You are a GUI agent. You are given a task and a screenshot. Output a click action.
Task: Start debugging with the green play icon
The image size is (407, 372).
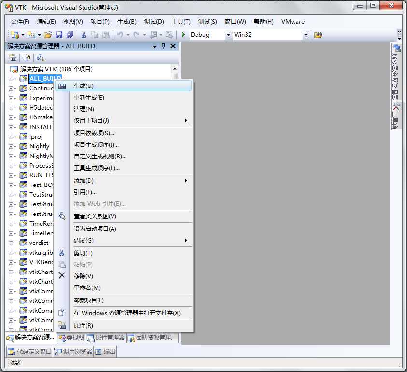click(x=183, y=35)
